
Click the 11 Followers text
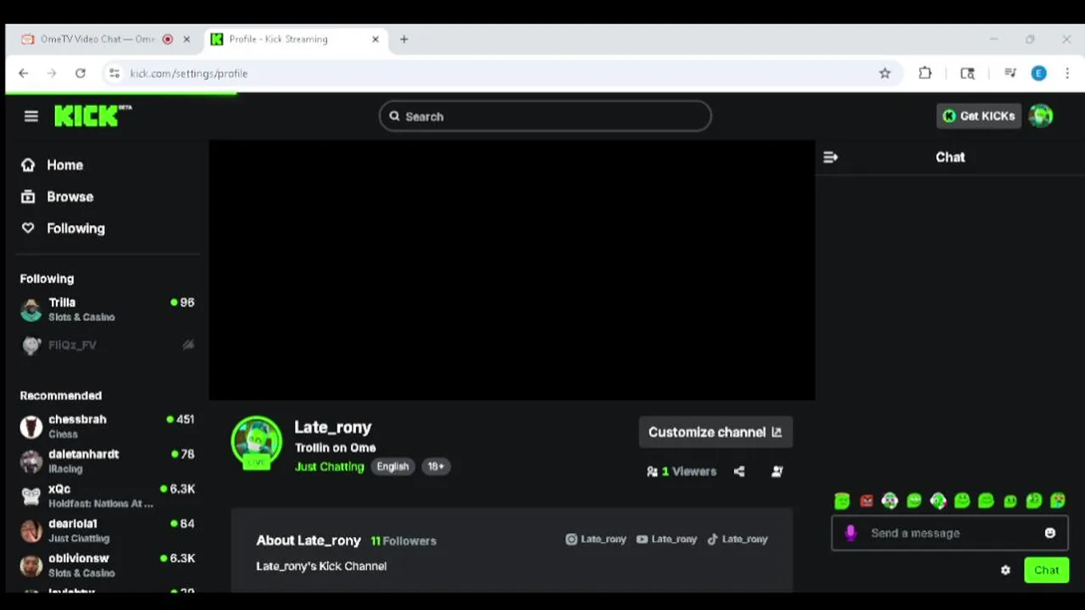click(403, 541)
